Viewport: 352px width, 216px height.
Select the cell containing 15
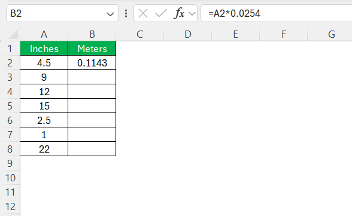44,106
